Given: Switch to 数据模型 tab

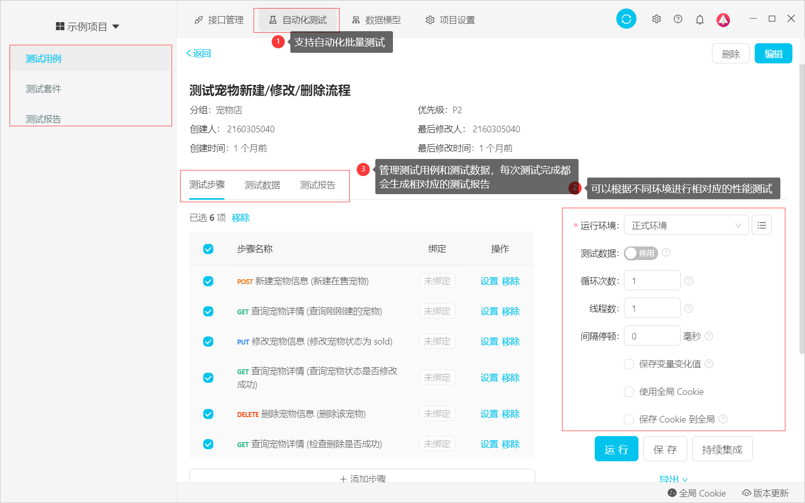Looking at the screenshot, I should click(376, 20).
